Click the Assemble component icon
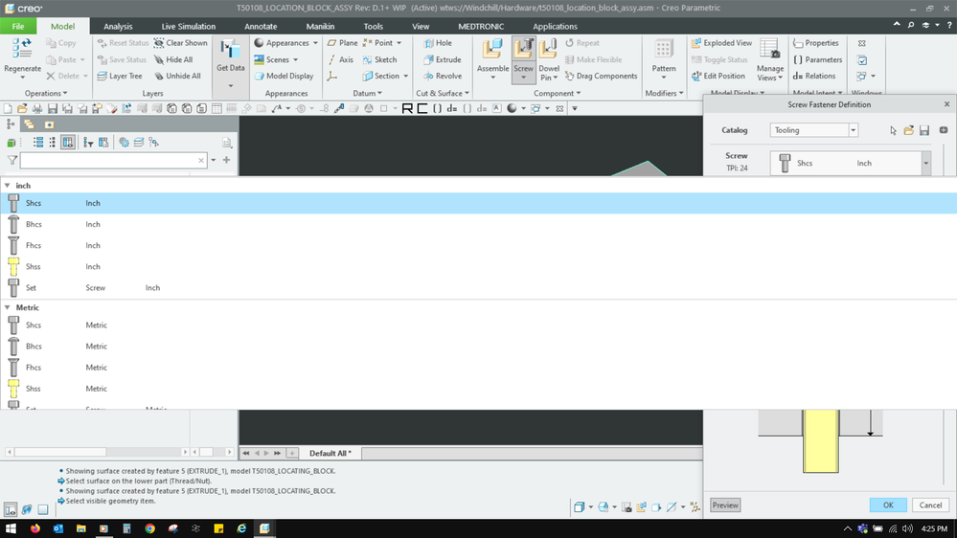Image resolution: width=957 pixels, height=538 pixels. point(492,50)
